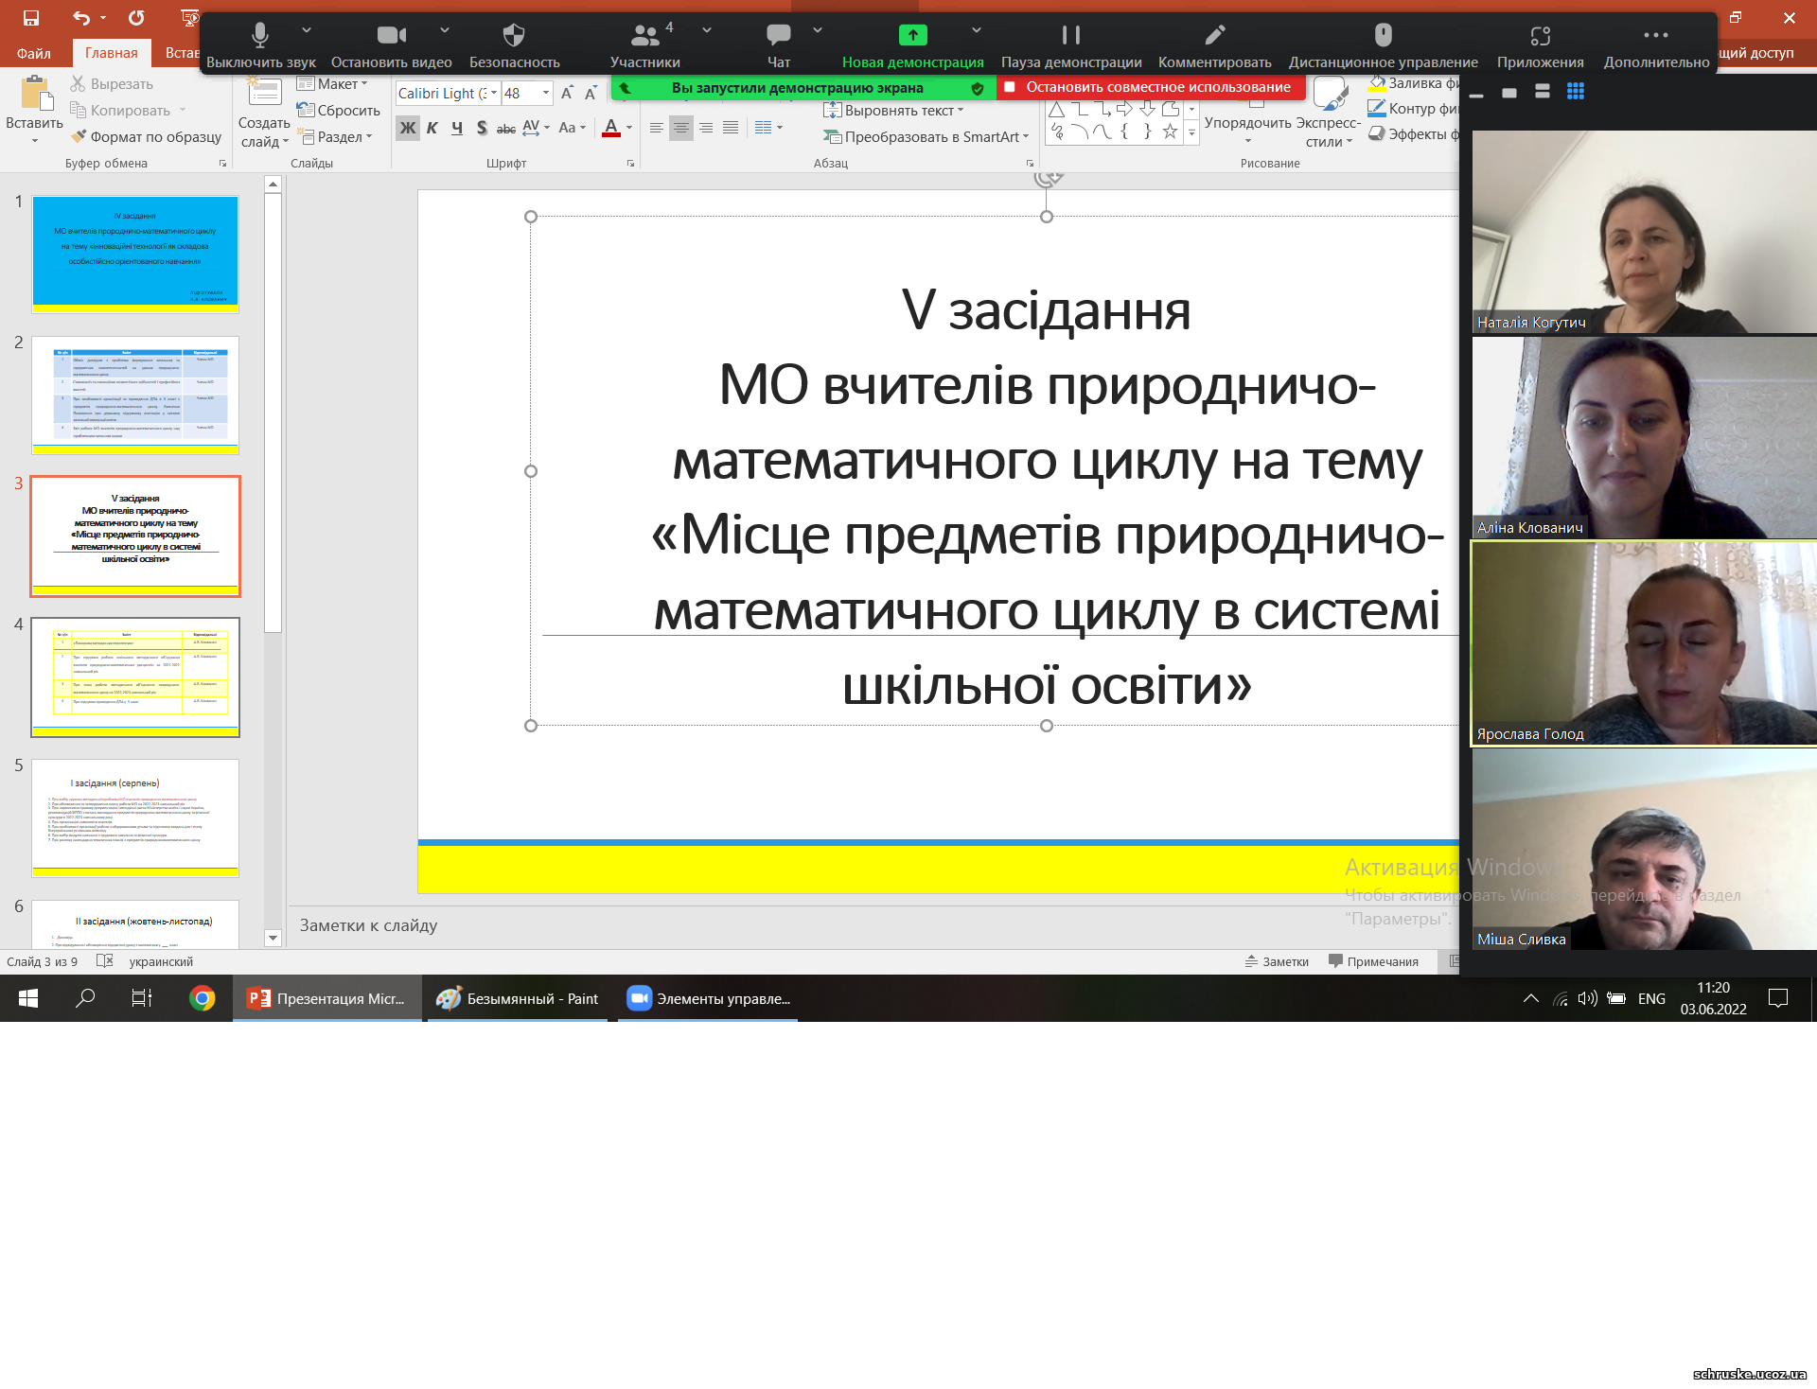Click Заливка фигуры yellow fill swatch
1817x1389 pixels.
[x=1378, y=84]
